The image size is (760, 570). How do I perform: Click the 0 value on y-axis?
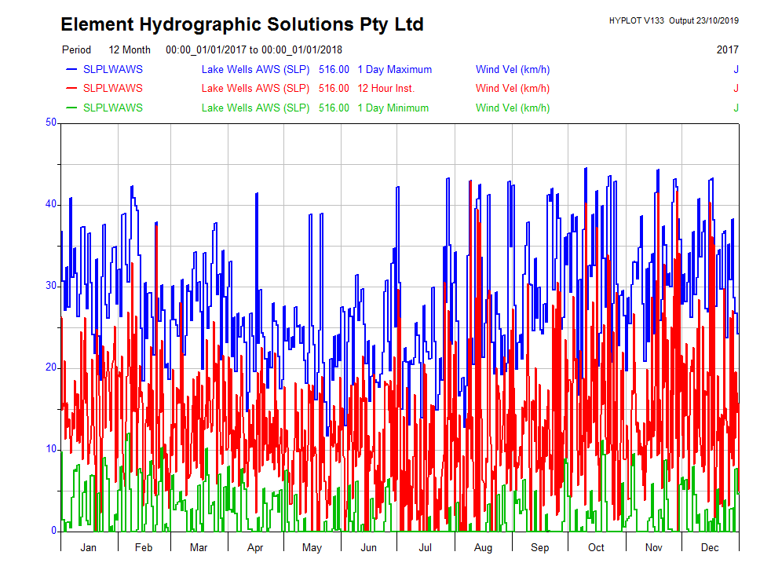pyautogui.click(x=53, y=531)
